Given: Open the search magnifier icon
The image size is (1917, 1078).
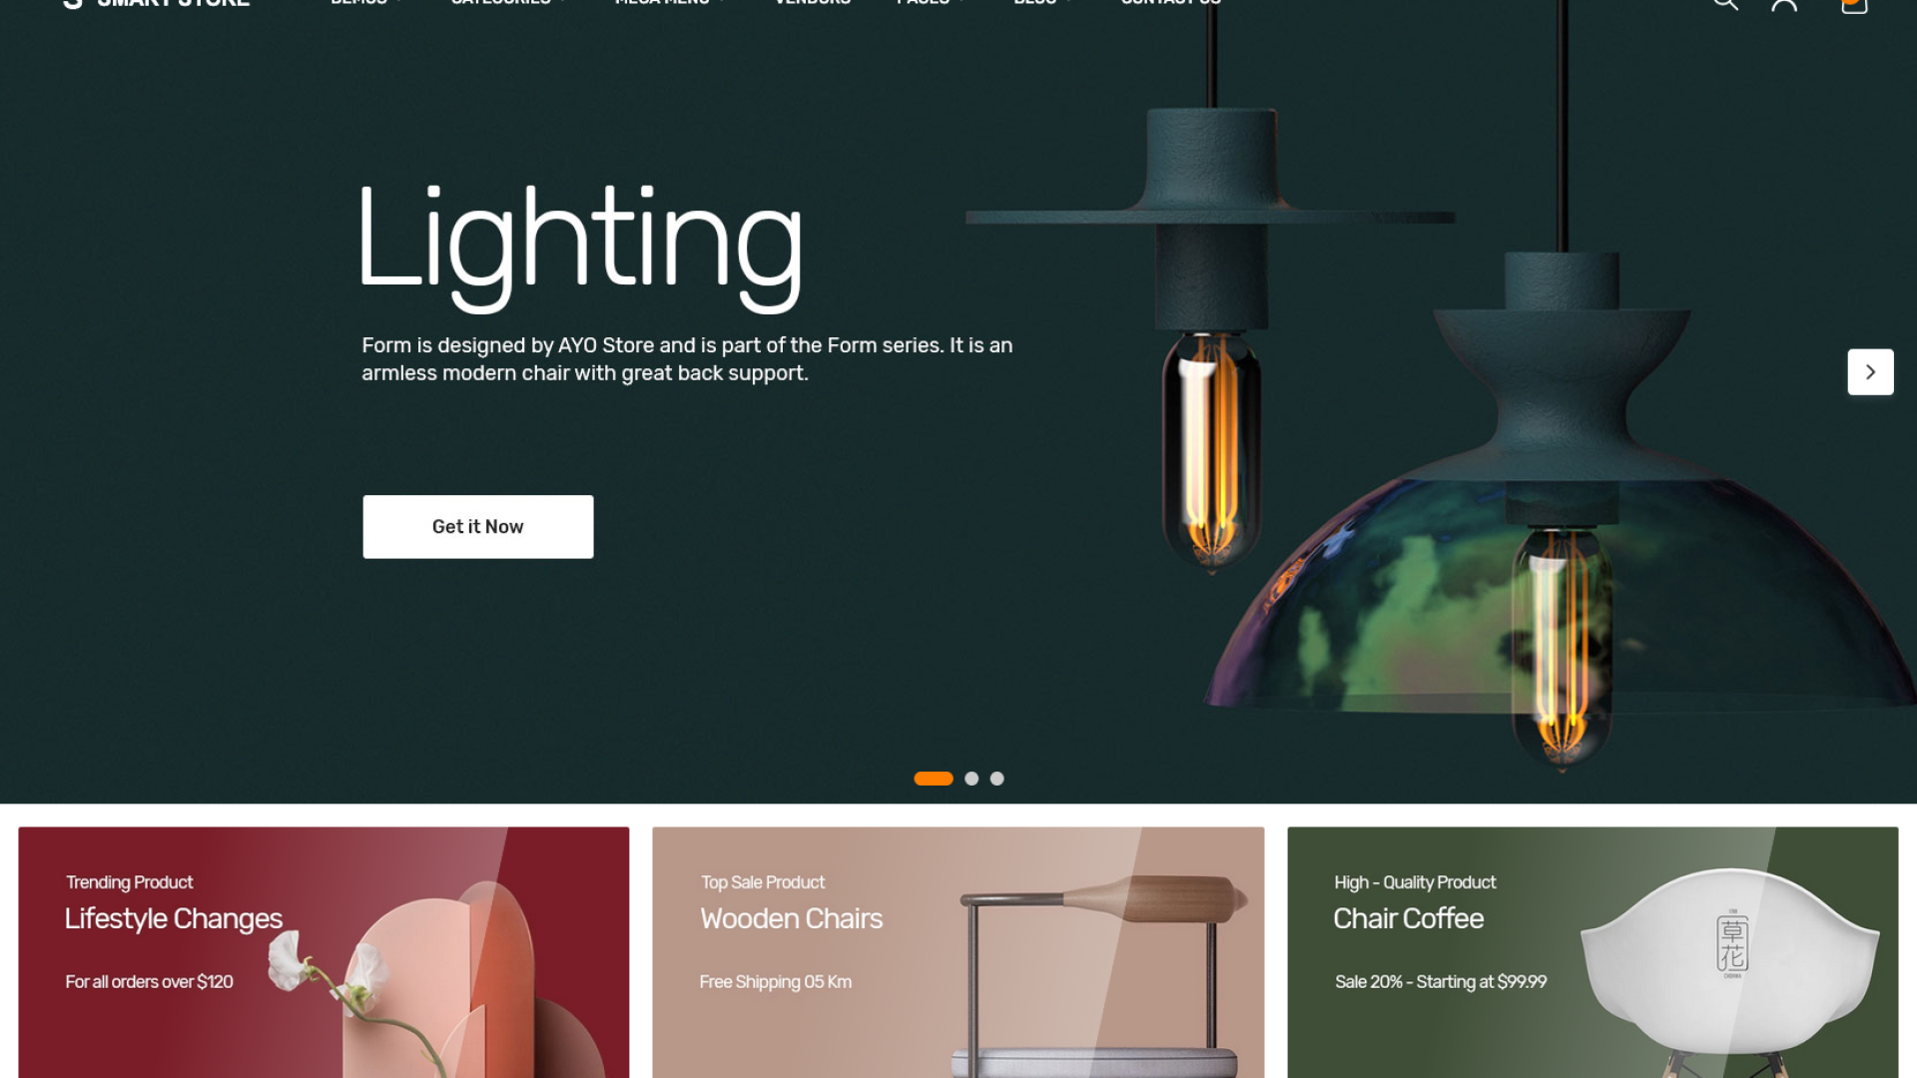Looking at the screenshot, I should [1725, 3].
